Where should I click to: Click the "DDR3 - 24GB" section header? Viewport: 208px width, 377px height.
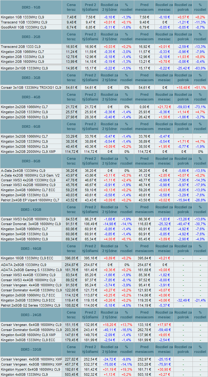pyautogui.click(x=31, y=315)
